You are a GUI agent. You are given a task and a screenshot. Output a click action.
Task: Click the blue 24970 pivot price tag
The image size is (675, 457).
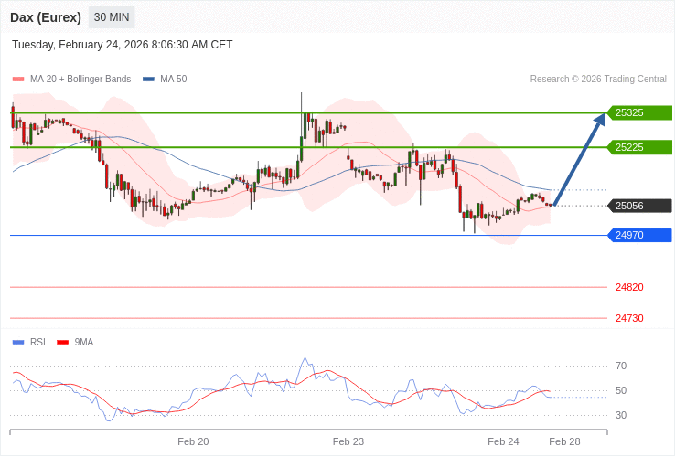click(x=640, y=235)
